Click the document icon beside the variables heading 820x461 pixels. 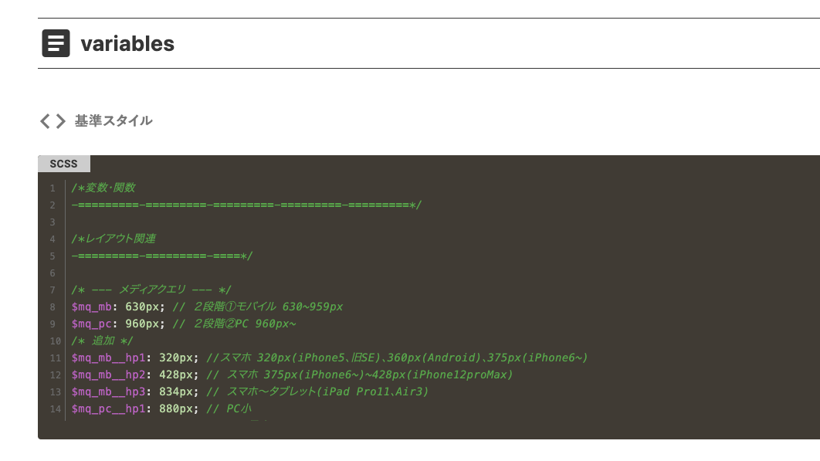click(56, 44)
